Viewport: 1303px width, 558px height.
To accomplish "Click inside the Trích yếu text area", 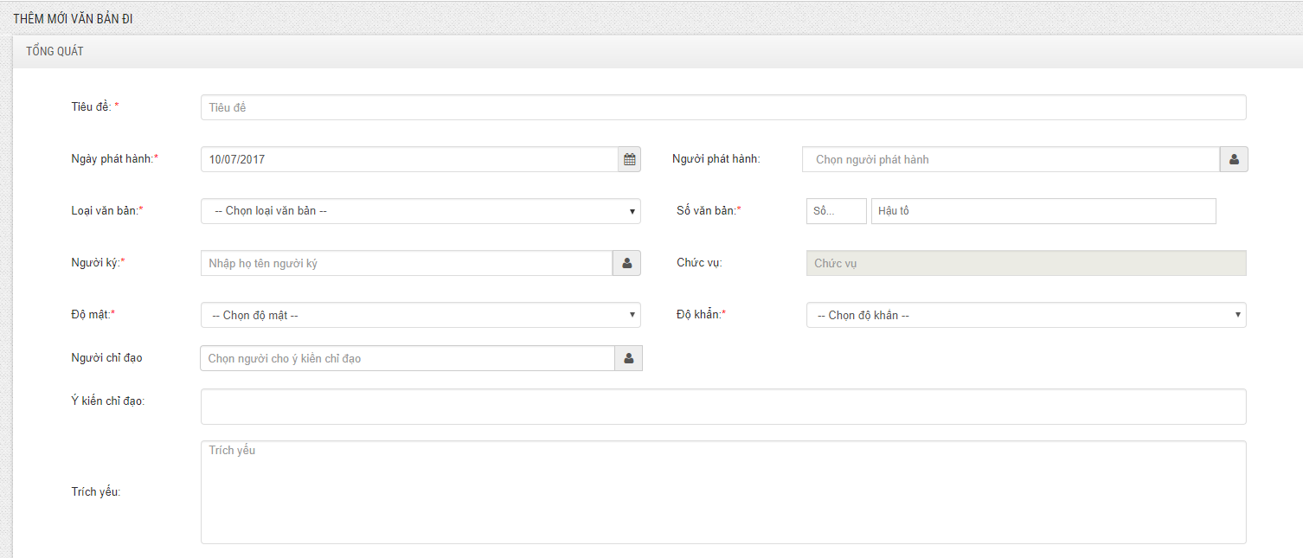I will (722, 492).
